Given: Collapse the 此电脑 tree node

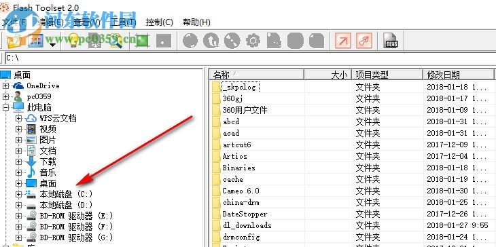Looking at the screenshot, I should [x=5, y=107].
